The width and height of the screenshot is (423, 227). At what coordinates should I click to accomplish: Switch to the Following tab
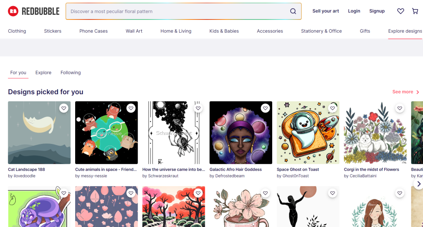tap(71, 73)
